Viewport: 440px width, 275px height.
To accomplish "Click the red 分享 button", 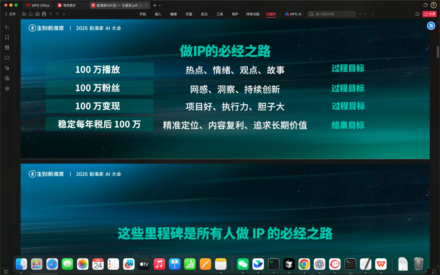I will 430,14.
